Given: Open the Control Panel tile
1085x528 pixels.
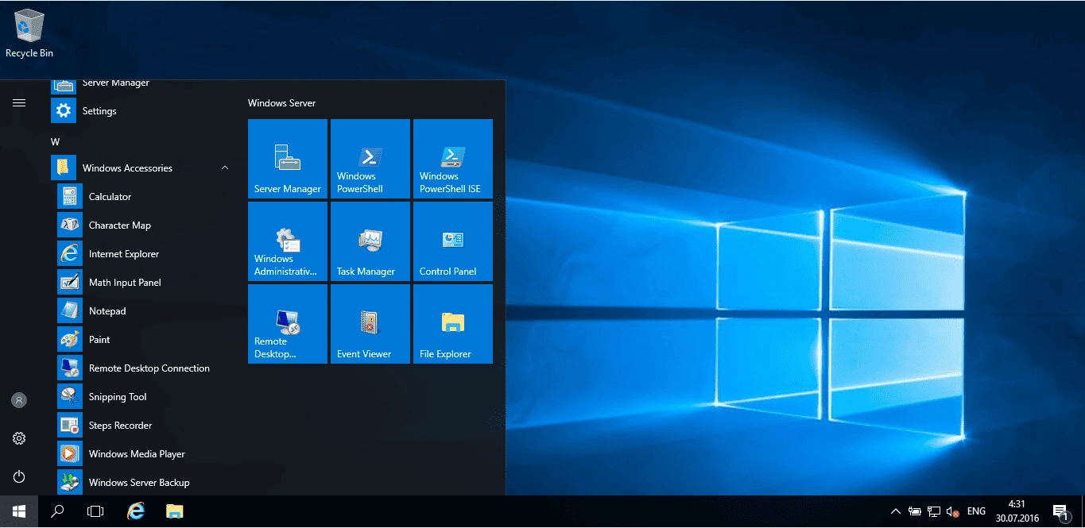Looking at the screenshot, I should tap(453, 241).
